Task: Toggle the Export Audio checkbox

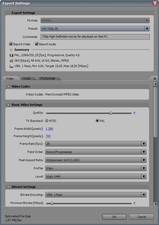Action: (x=37, y=44)
